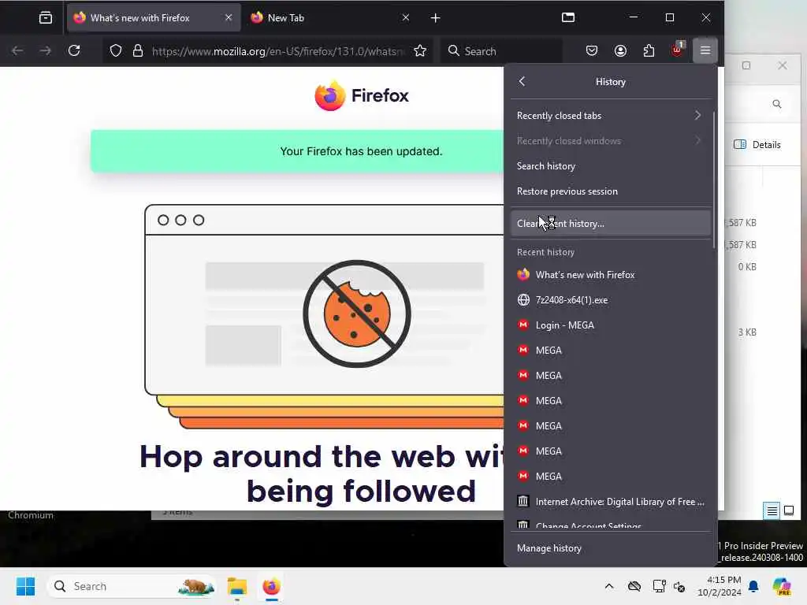Image resolution: width=807 pixels, height=605 pixels.
Task: Click the private window mask icon in title bar
Action: click(567, 17)
